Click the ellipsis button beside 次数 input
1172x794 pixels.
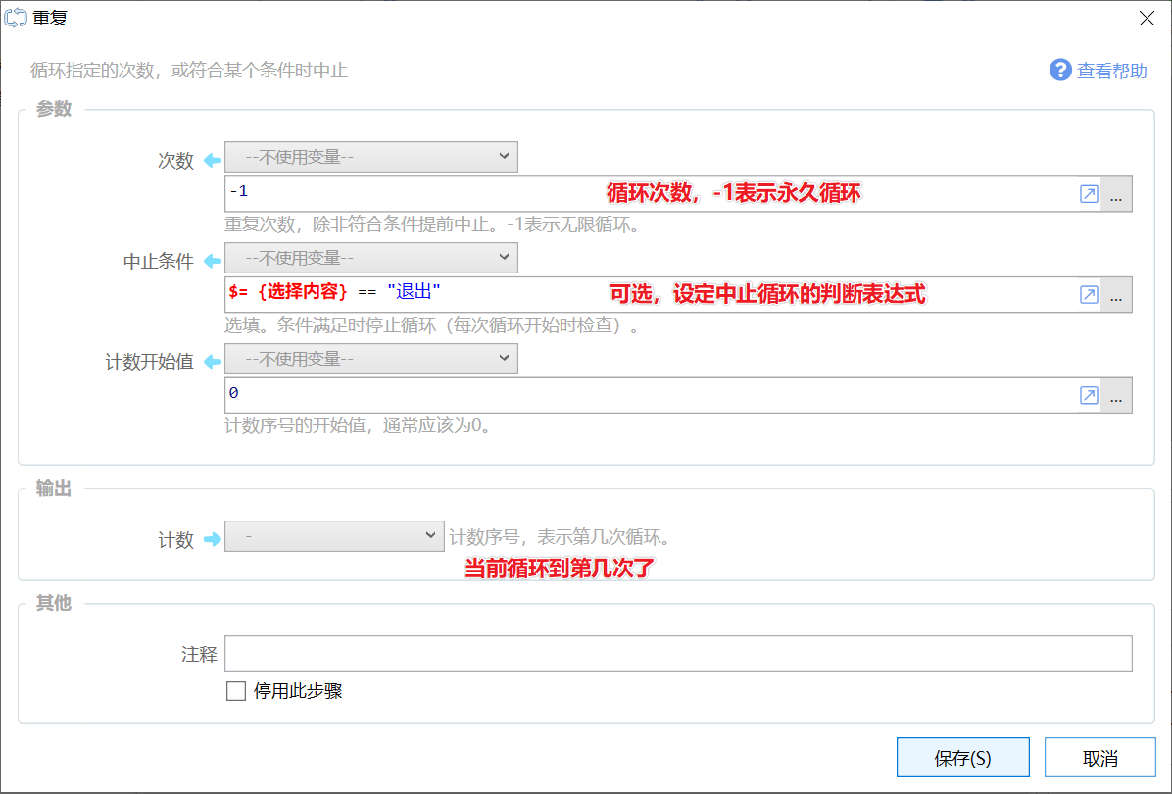(1116, 194)
